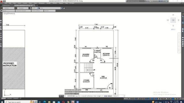Click the Annotation Monitor plus icon
Screen dimensions: 184x103
click(170, 99)
